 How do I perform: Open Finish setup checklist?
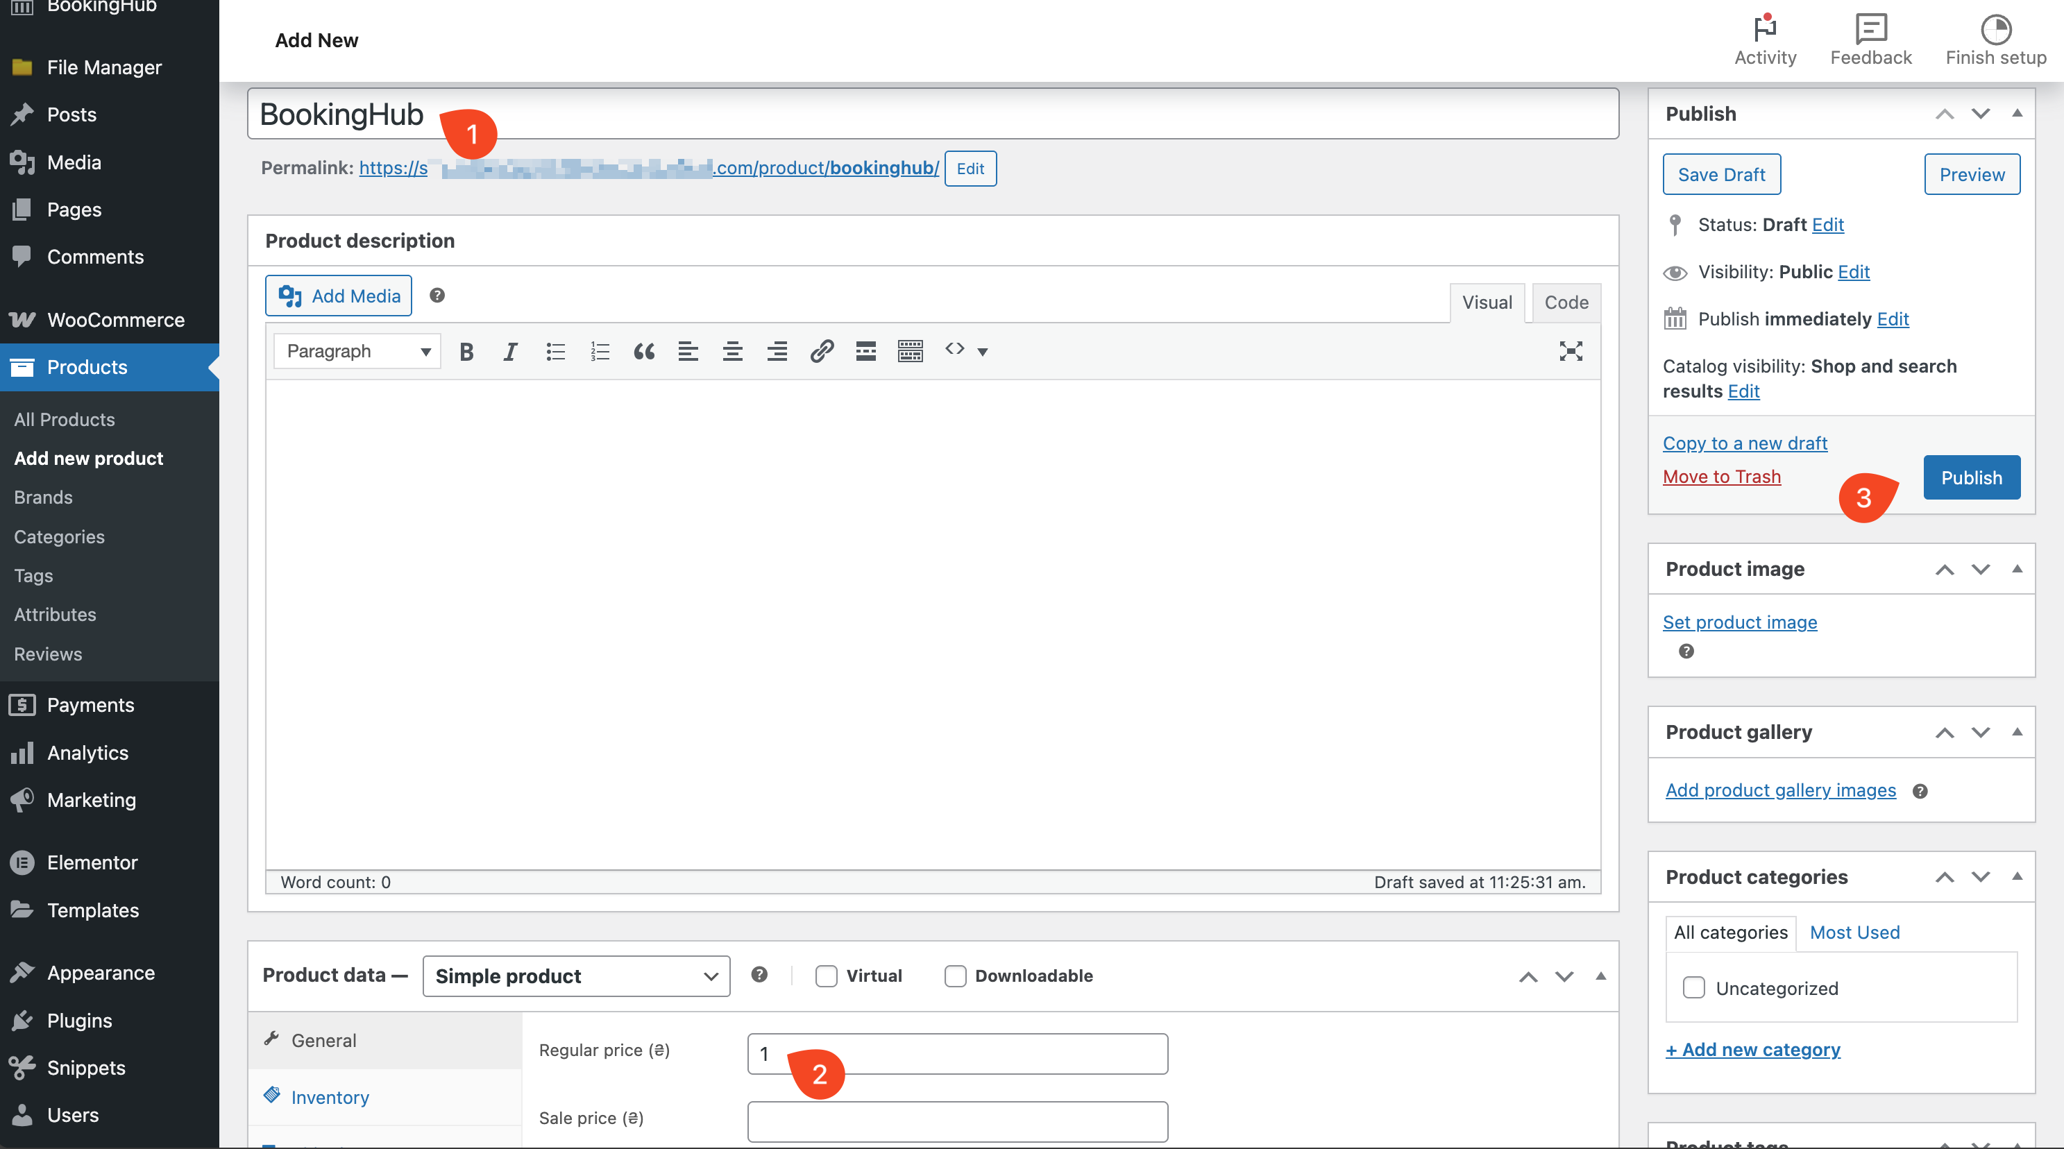pyautogui.click(x=1996, y=40)
